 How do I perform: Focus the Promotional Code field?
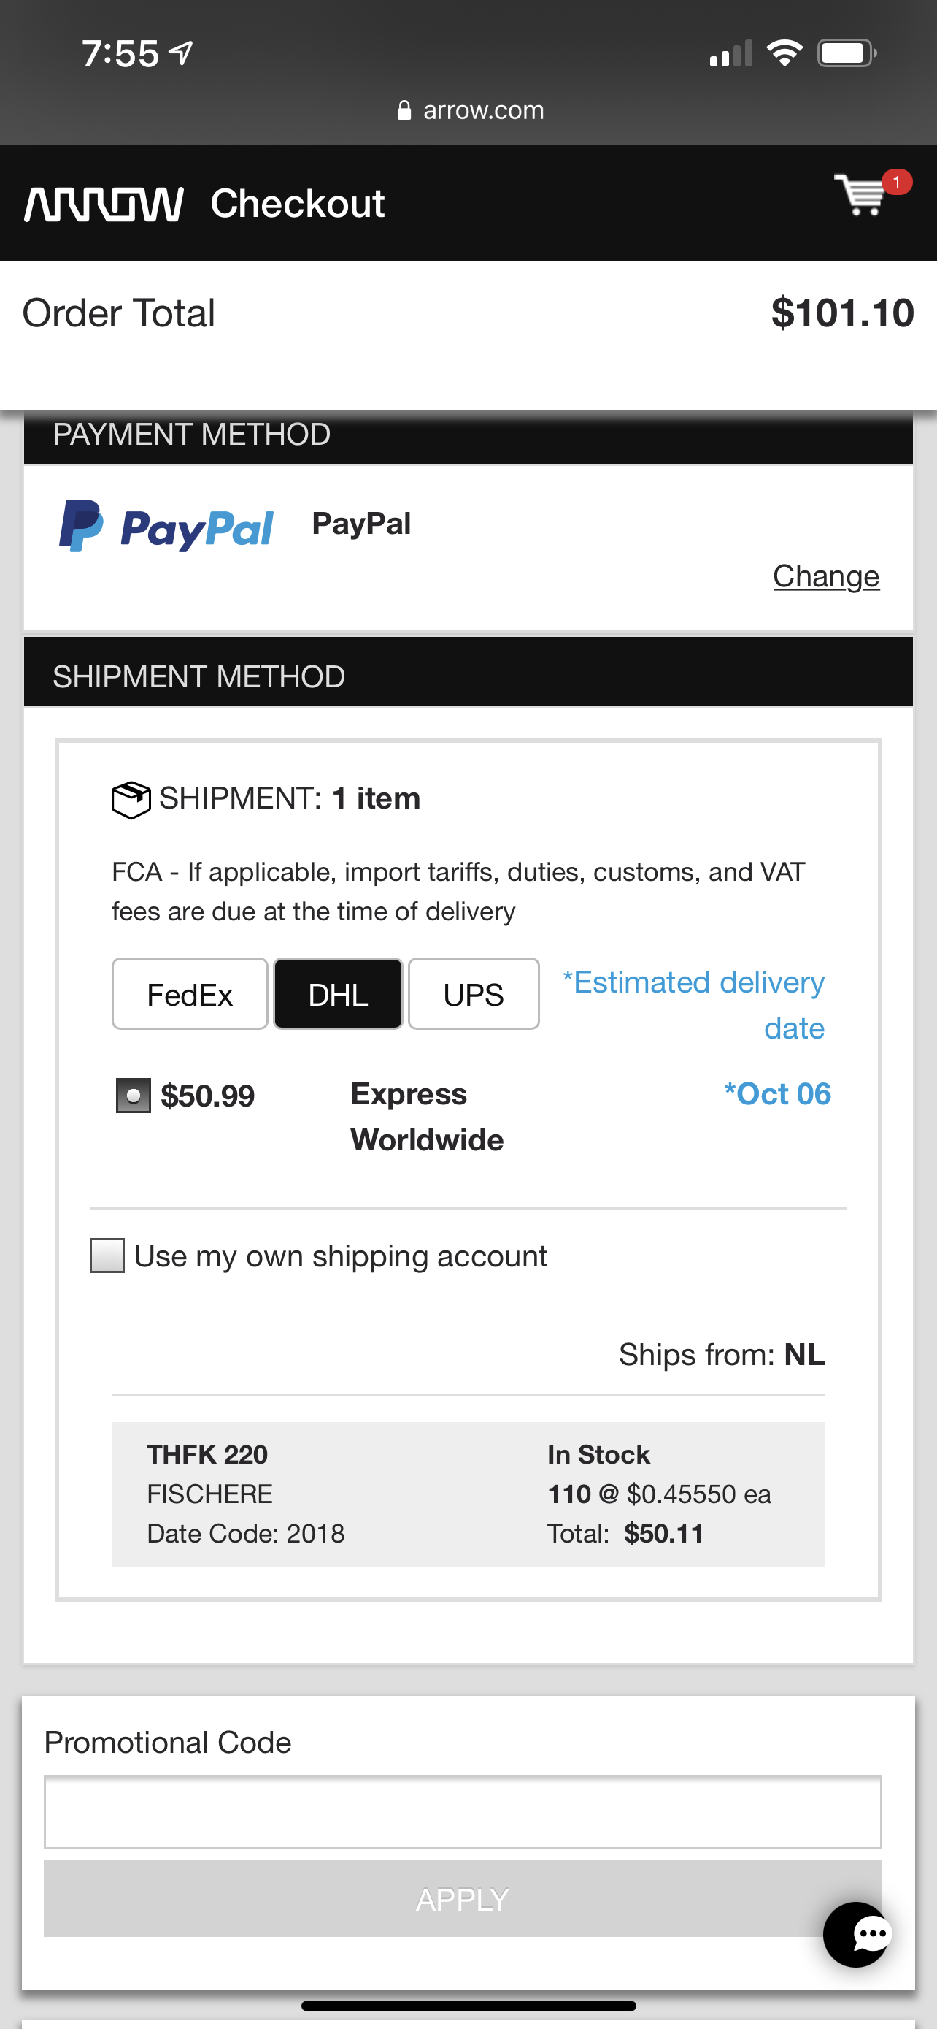tap(463, 1811)
